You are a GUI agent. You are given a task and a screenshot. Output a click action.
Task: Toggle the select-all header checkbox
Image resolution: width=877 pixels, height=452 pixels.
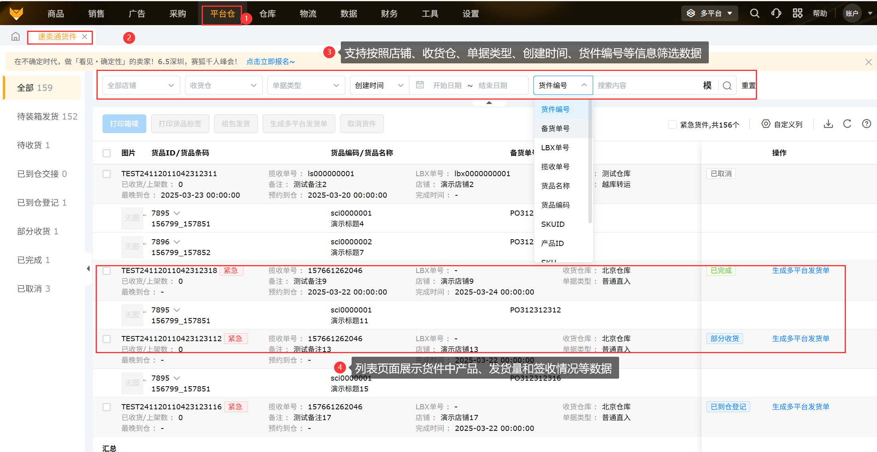coord(106,153)
